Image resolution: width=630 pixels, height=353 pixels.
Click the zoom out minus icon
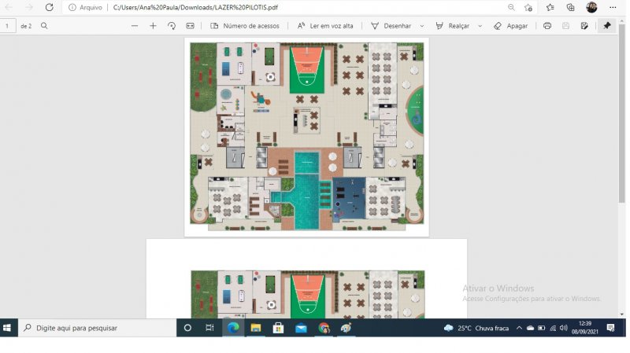pos(135,26)
